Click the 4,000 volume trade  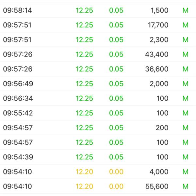point(159,172)
